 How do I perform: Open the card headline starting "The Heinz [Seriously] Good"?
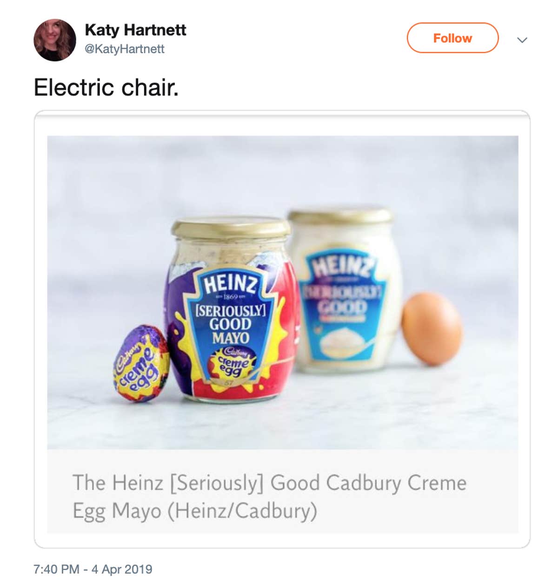tap(269, 483)
